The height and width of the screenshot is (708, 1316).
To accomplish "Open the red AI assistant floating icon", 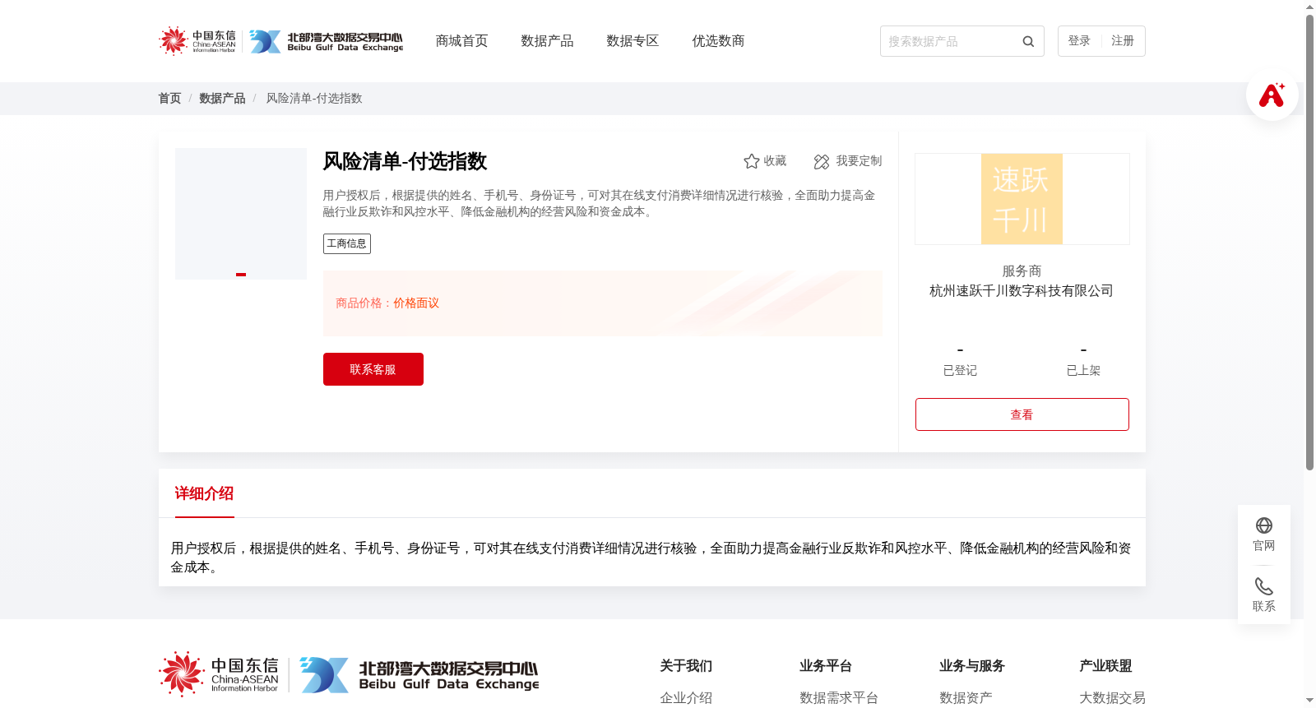I will [x=1272, y=95].
